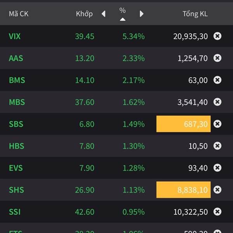The height and width of the screenshot is (233, 233).
Task: Remove EVS using the X icon
Action: tap(218, 168)
